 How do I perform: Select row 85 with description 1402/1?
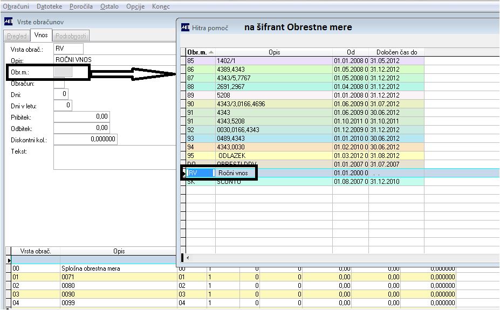point(305,61)
